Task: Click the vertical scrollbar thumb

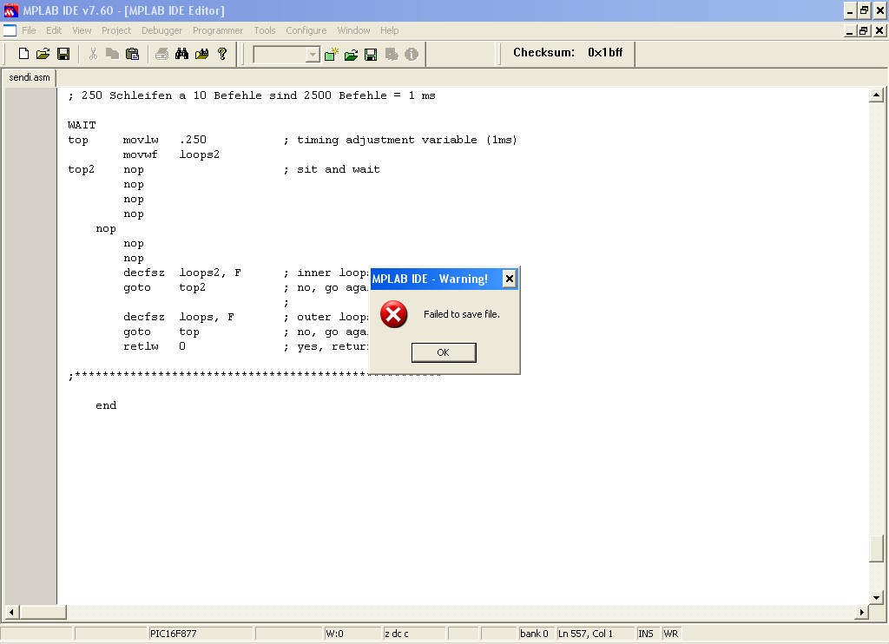Action: click(877, 549)
